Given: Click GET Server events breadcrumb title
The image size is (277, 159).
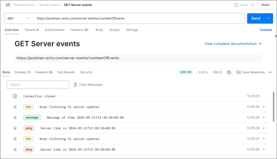Looking at the screenshot, I should point(78,5).
